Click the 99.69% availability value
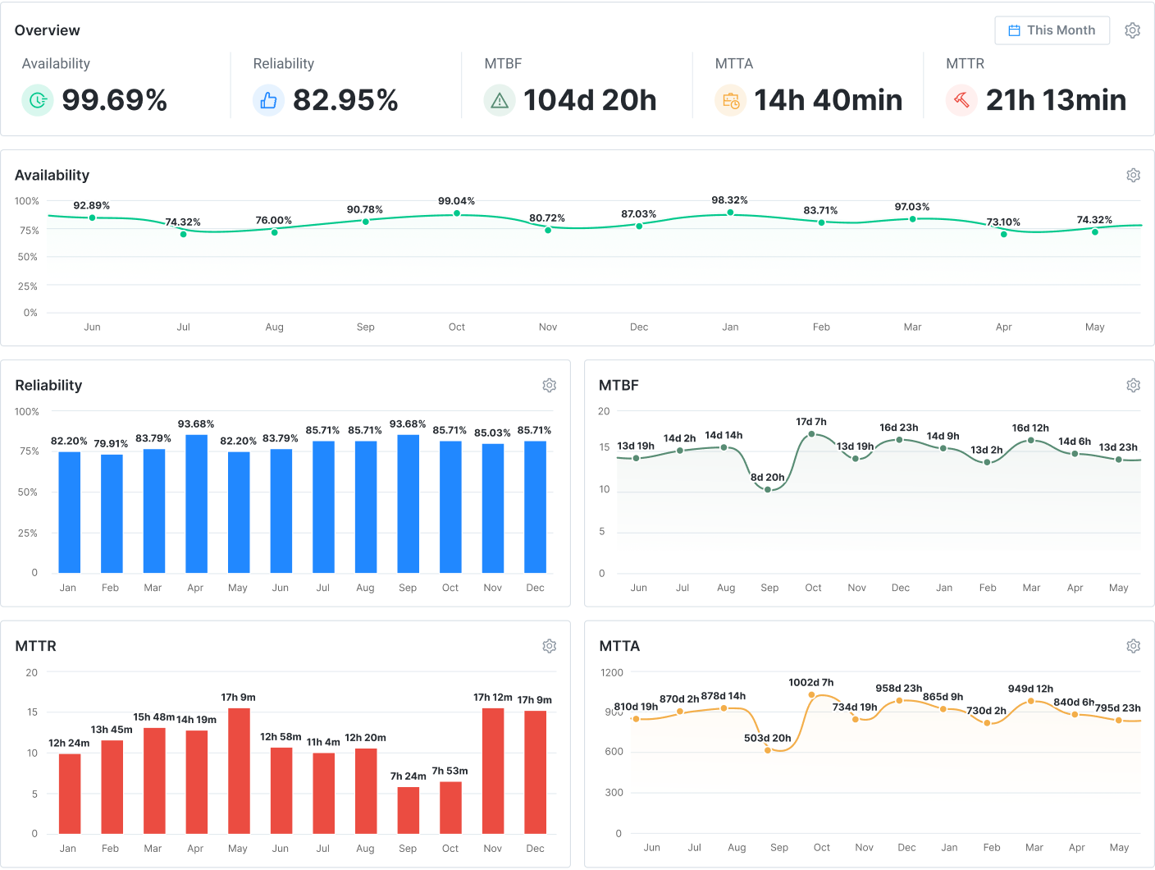Screen dimensions: 1155x870 tap(115, 100)
